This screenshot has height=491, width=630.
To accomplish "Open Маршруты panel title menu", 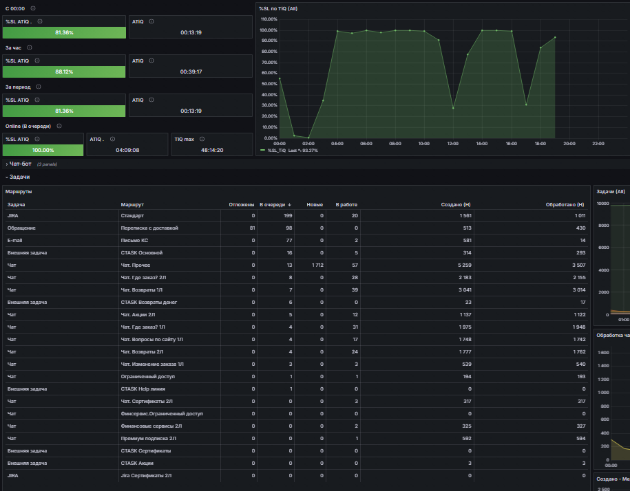I will (19, 192).
